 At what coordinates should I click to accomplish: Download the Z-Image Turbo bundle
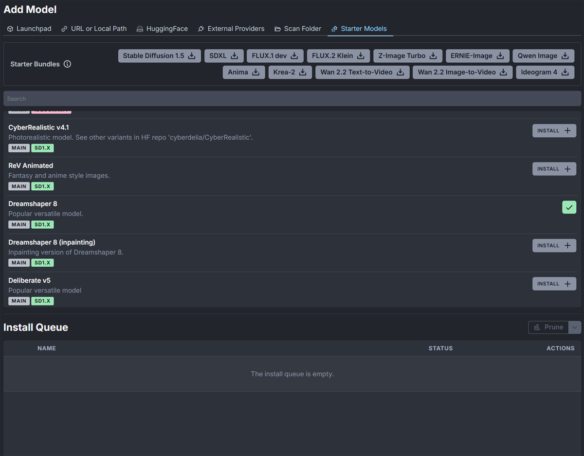[x=408, y=56]
